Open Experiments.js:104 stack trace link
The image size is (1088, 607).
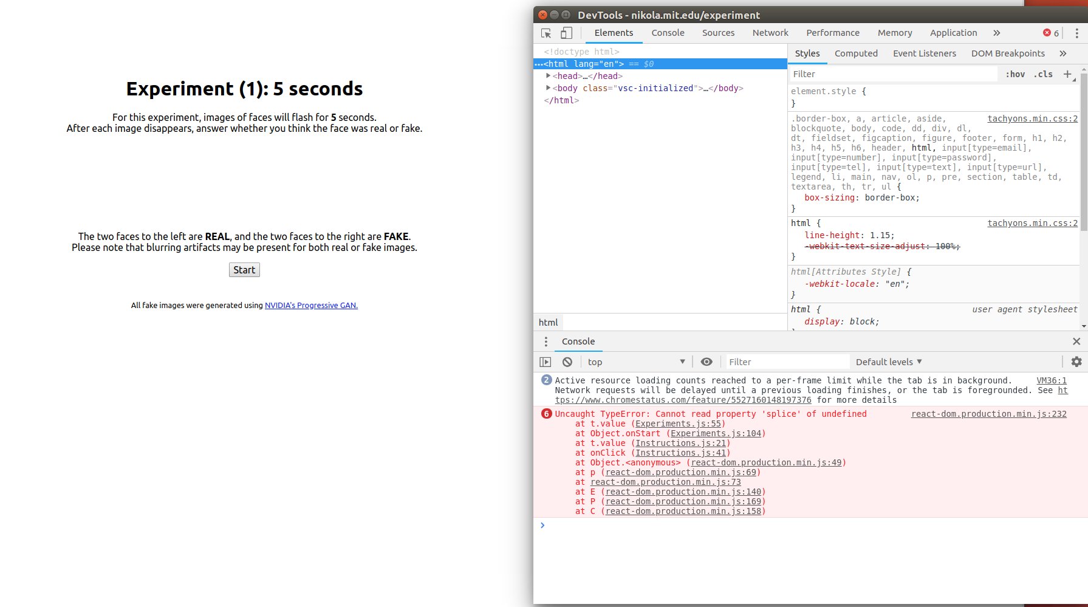(x=716, y=433)
